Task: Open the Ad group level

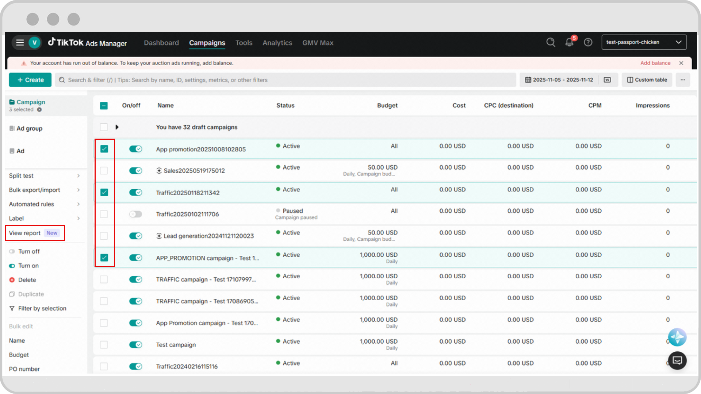Action: [29, 128]
